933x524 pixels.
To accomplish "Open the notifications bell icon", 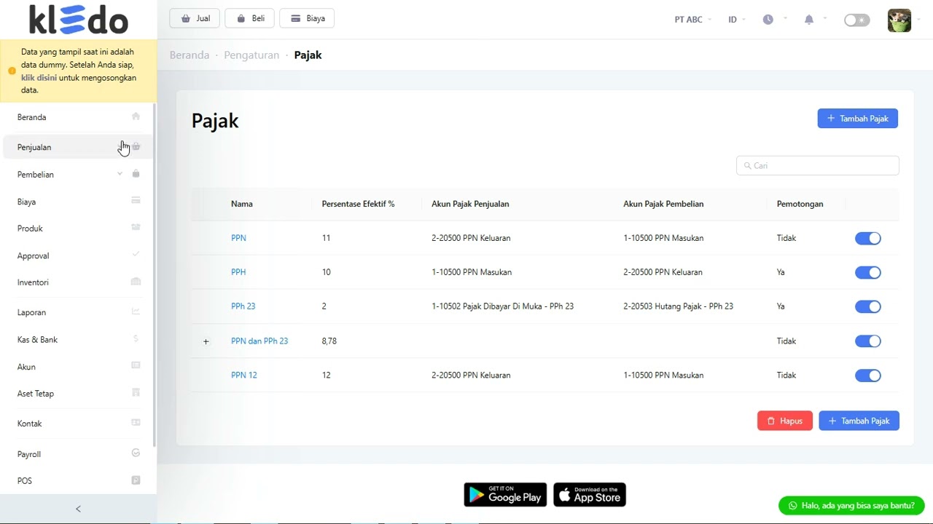I will pos(809,20).
